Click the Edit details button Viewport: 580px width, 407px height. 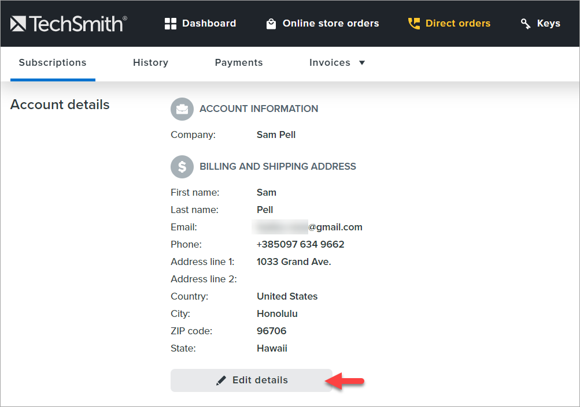tap(252, 380)
